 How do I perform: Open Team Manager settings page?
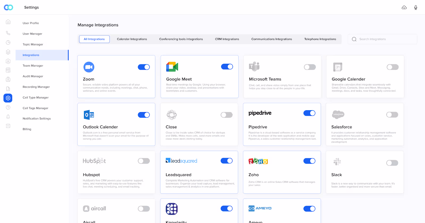33,66
